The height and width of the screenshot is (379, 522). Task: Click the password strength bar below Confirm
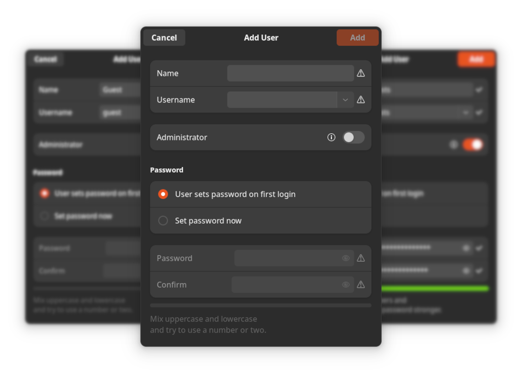261,305
